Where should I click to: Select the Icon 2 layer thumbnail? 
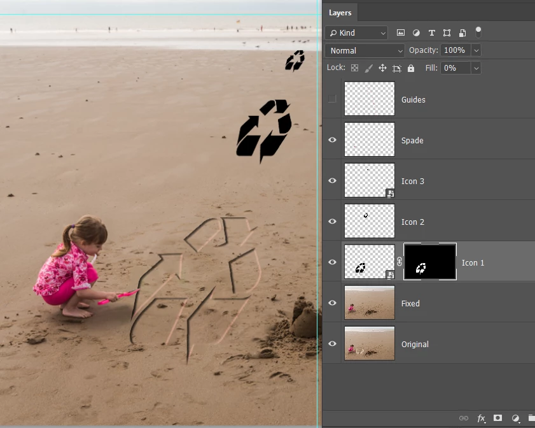click(x=370, y=221)
